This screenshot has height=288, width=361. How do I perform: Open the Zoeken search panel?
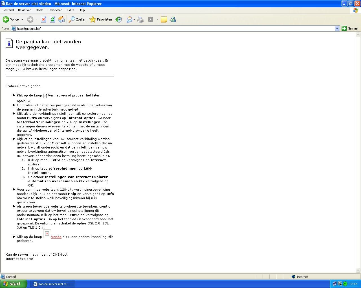(x=78, y=19)
